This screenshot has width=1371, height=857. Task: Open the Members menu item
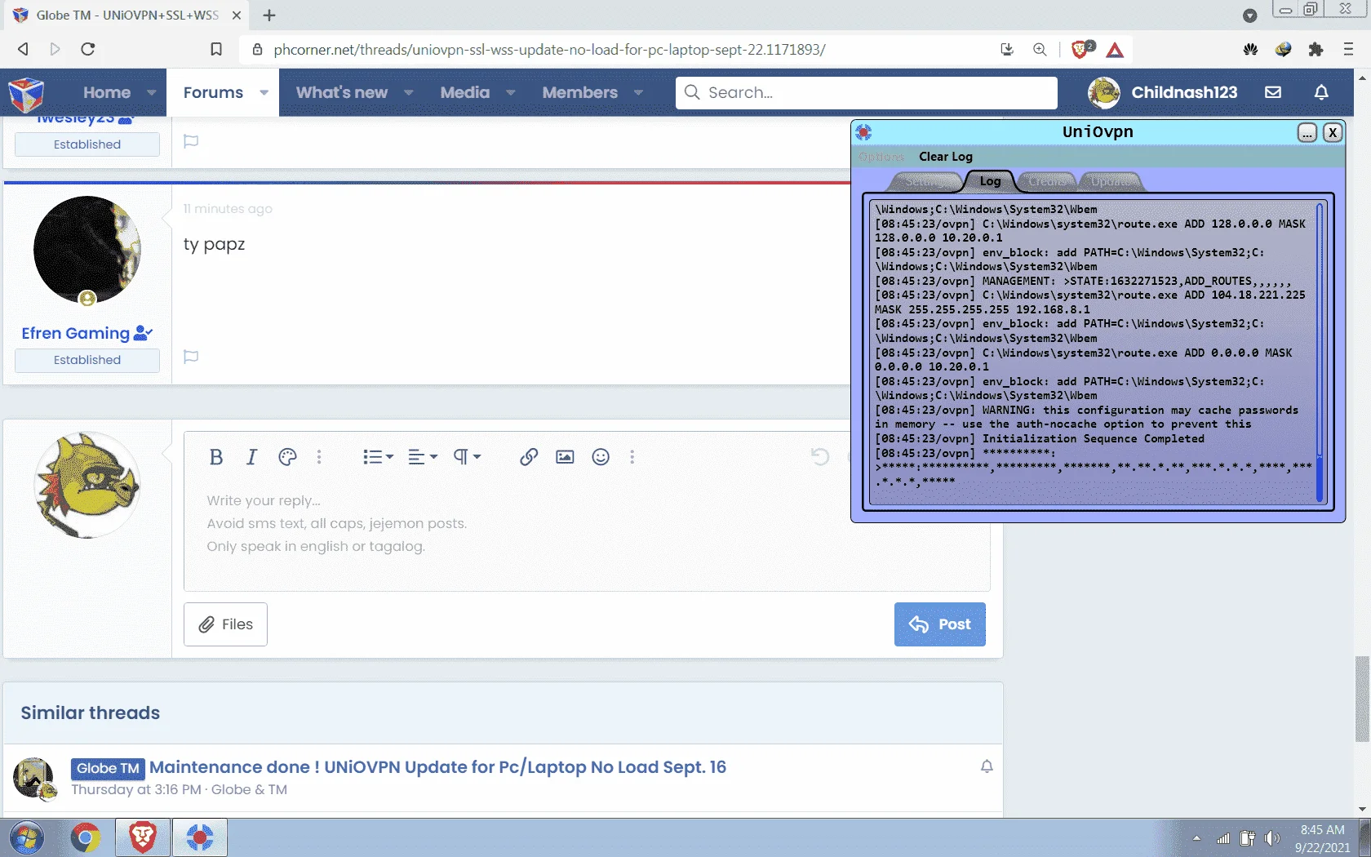click(579, 92)
